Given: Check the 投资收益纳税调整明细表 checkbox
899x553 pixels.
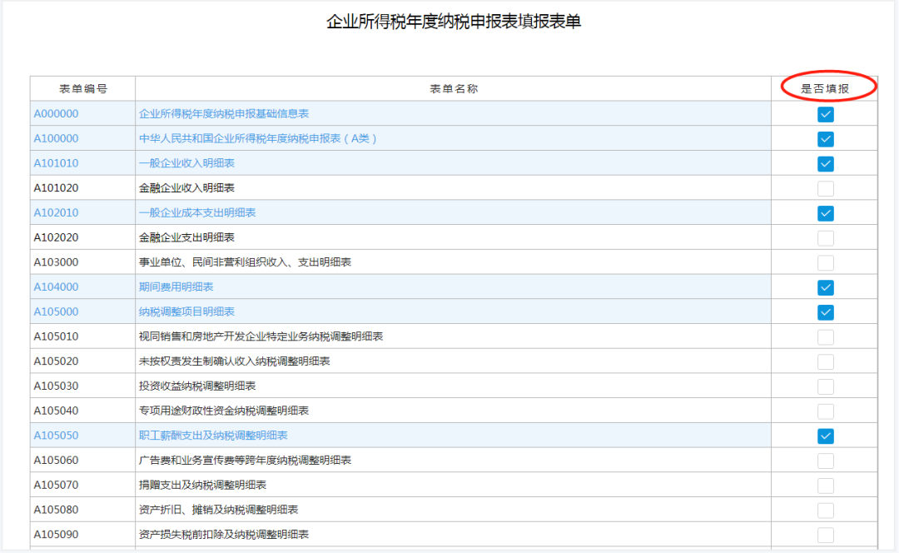Looking at the screenshot, I should pyautogui.click(x=825, y=386).
